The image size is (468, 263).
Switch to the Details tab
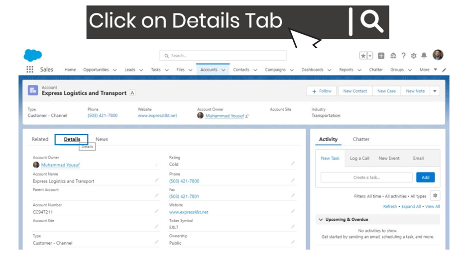tap(72, 139)
